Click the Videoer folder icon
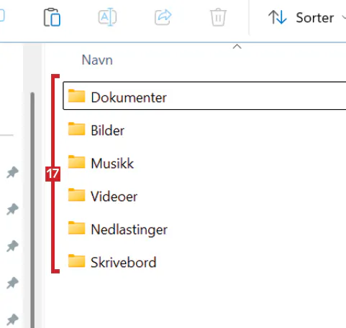346x328 pixels. click(x=76, y=195)
